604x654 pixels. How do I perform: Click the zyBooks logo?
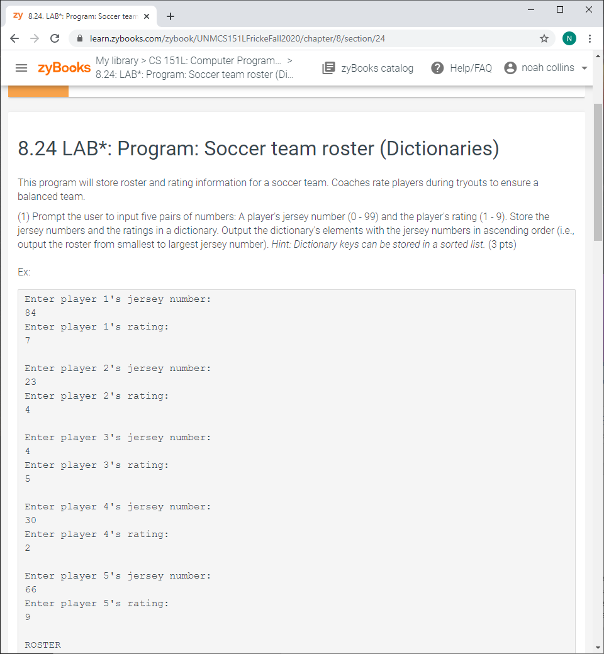[64, 68]
